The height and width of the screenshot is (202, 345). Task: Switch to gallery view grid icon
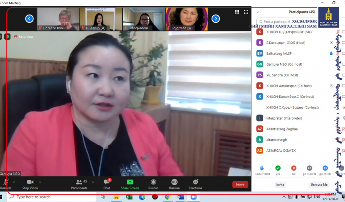pos(237,12)
